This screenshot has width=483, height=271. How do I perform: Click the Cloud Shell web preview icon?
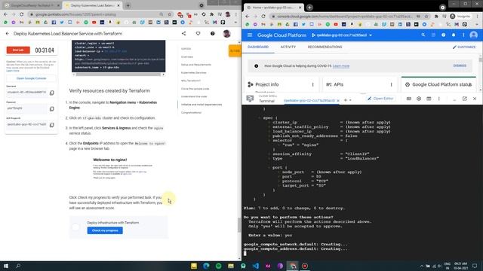click(x=429, y=99)
